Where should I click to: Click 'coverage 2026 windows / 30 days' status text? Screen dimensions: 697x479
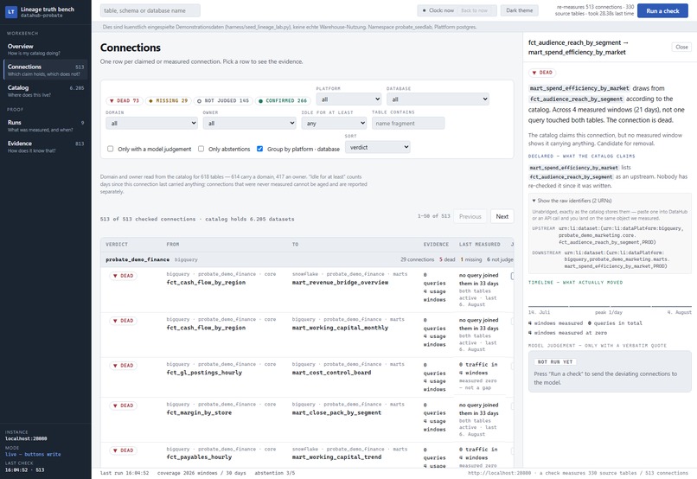tap(201, 473)
